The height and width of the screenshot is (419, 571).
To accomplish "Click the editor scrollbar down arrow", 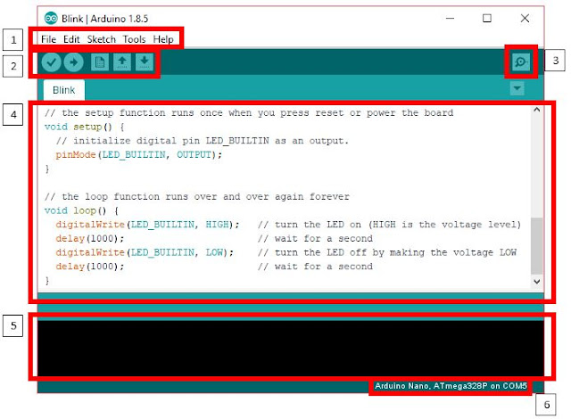I will tap(536, 281).
